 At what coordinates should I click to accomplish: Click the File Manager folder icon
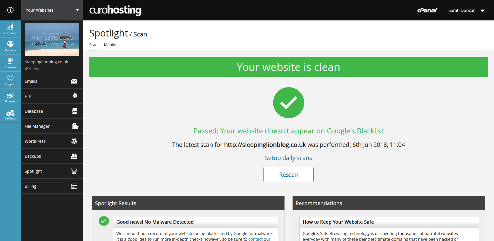(75, 126)
